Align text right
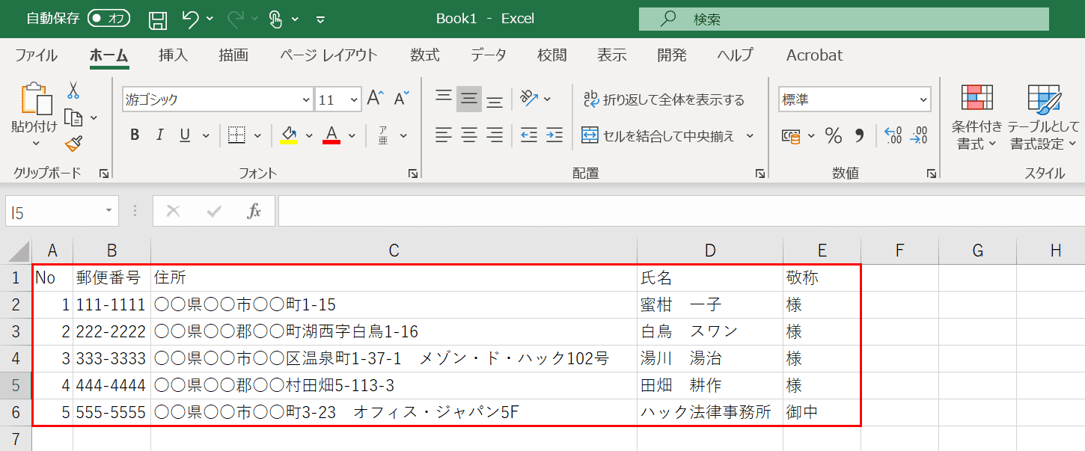 [495, 135]
